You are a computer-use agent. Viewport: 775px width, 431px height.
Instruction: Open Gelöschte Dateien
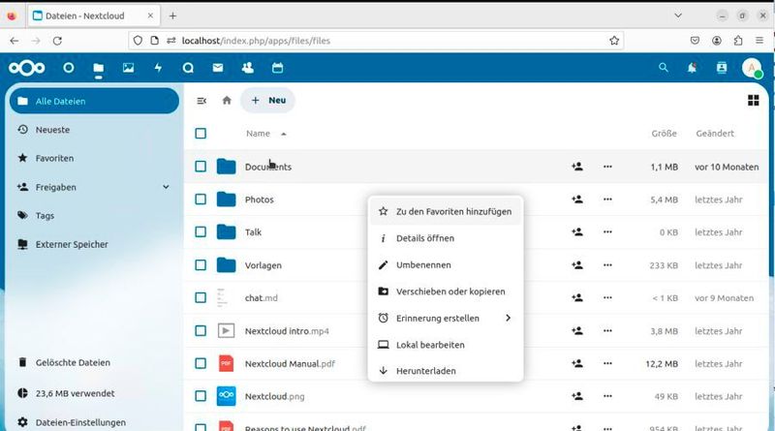point(94,362)
